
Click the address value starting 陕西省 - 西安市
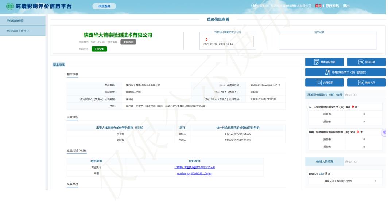165,106
